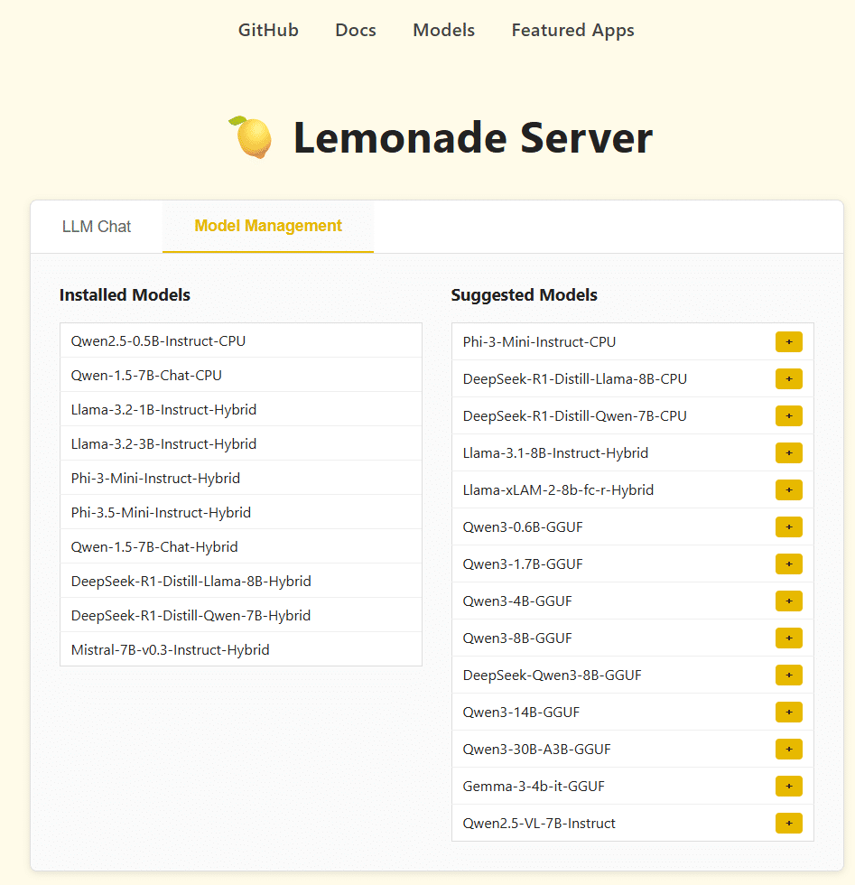The image size is (855, 885).
Task: Switch to the LLM Chat tab
Action: pos(97,227)
